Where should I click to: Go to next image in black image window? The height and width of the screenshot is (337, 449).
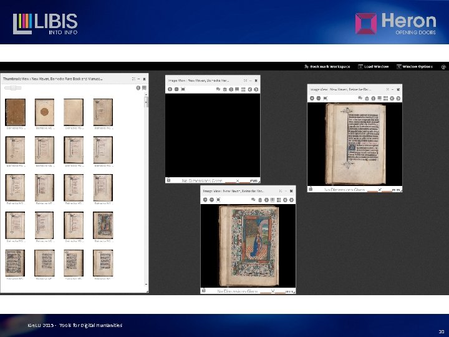tap(256, 89)
